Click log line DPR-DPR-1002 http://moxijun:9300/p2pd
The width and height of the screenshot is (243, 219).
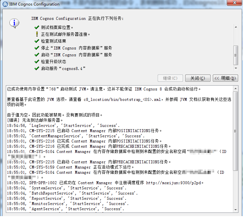[105, 183]
